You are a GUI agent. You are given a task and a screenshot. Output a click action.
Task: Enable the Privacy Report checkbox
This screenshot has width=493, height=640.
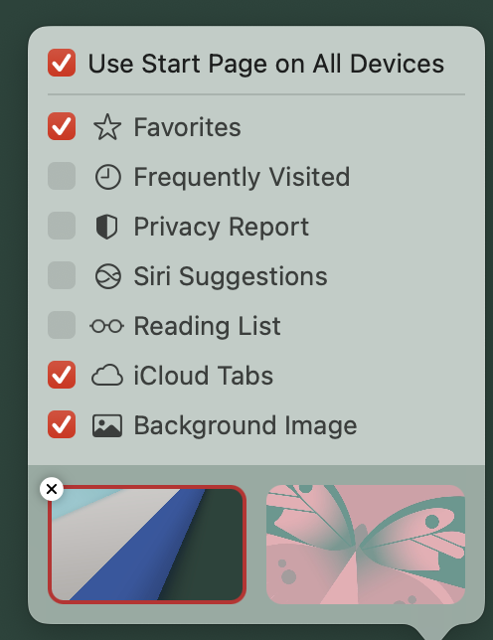[62, 226]
